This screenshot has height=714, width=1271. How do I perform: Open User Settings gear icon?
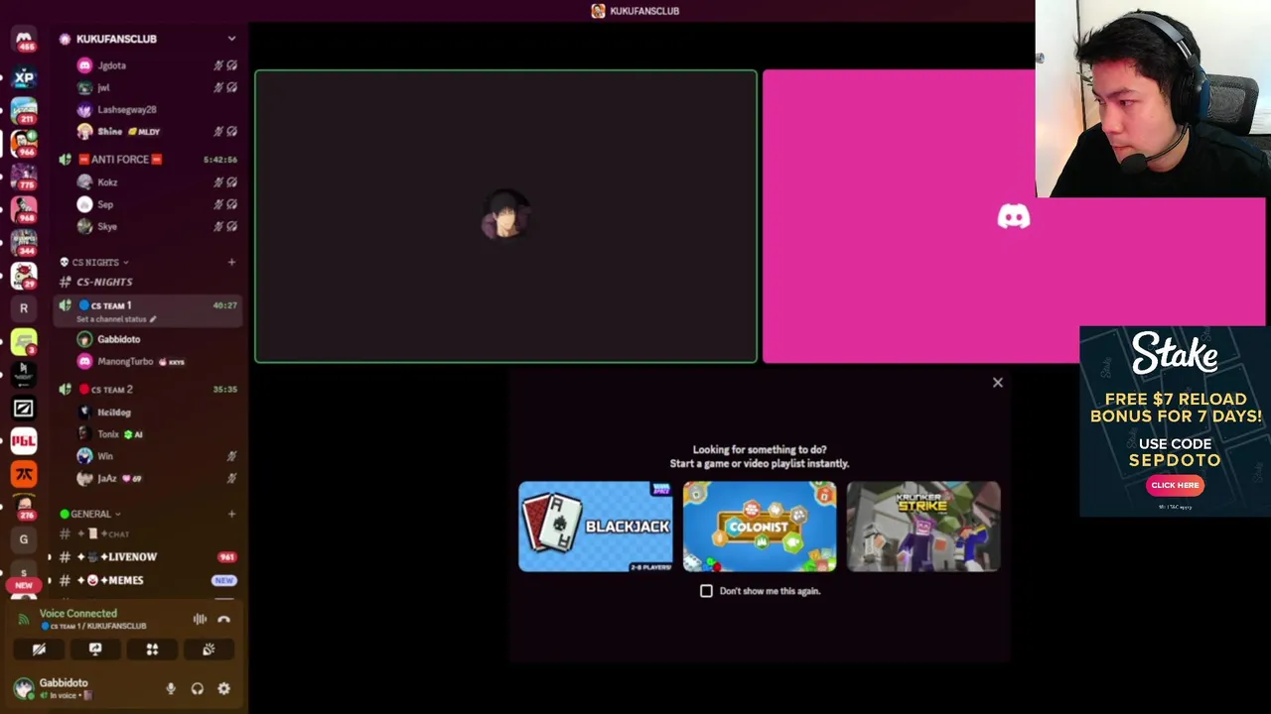pyautogui.click(x=224, y=688)
